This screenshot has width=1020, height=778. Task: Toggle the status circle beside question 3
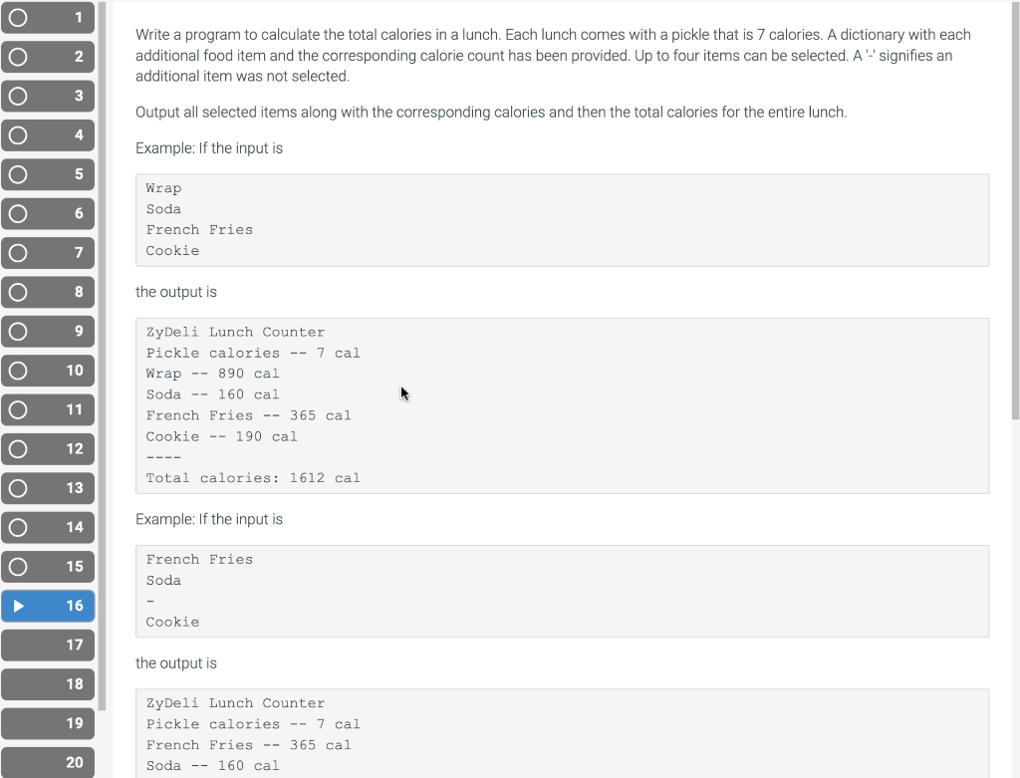[17, 96]
